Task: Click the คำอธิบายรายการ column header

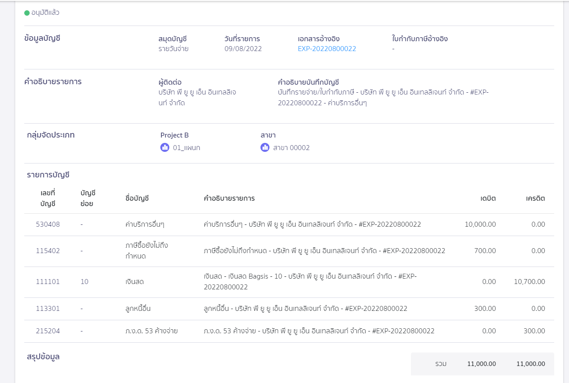Action: click(x=229, y=198)
